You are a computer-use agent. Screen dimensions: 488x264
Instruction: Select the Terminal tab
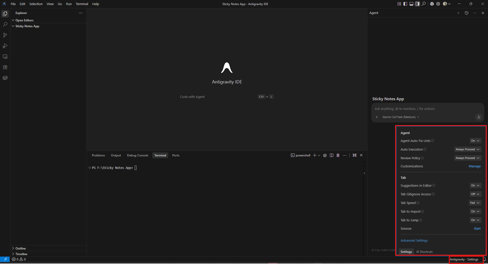[x=160, y=155]
